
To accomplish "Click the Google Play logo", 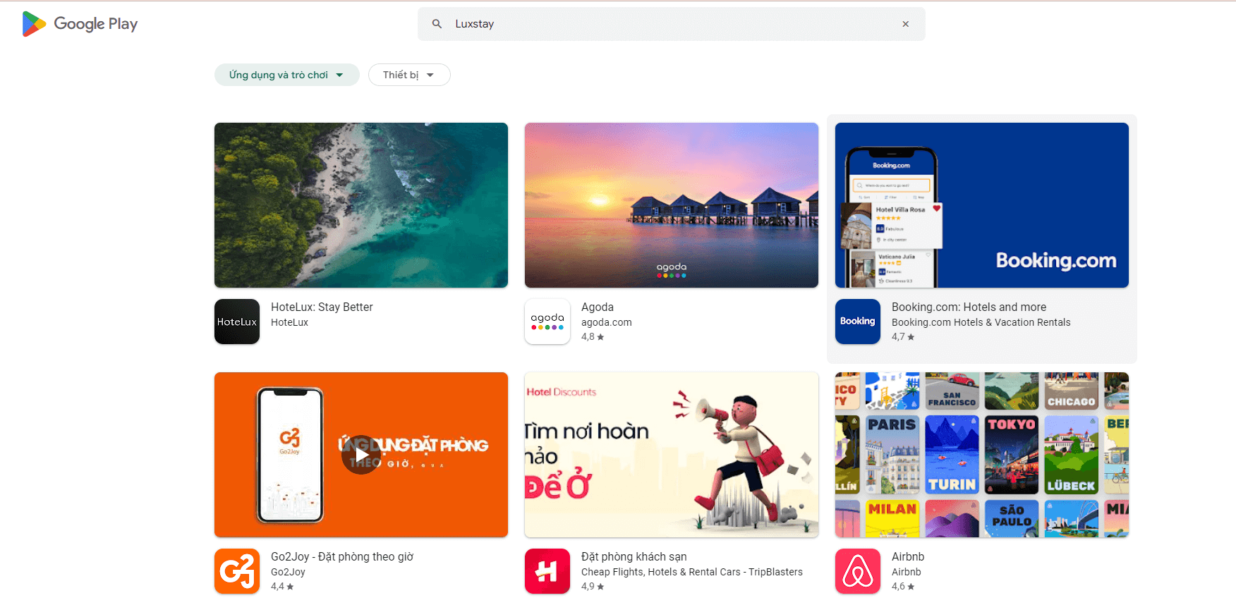I will point(80,24).
